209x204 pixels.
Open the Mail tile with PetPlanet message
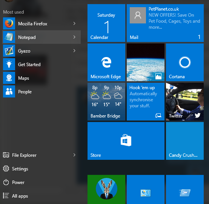pyautogui.click(x=165, y=23)
